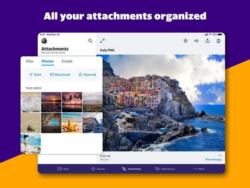Click the battery icon in status bar
250x188 pixels.
(220, 34)
